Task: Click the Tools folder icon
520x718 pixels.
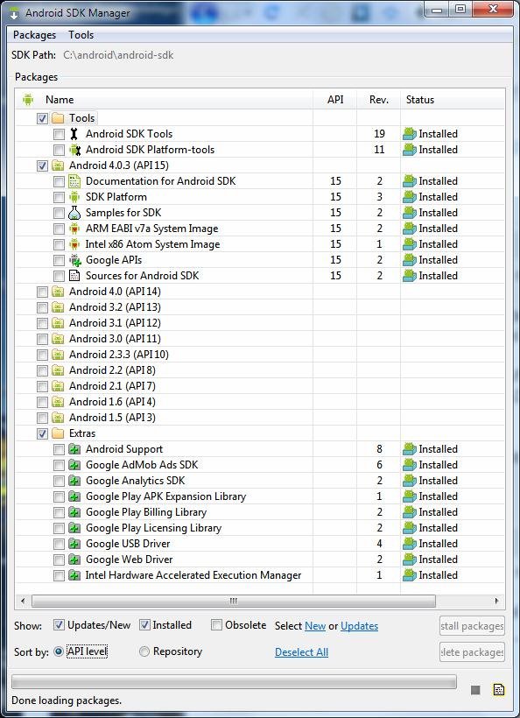Action: [58, 118]
